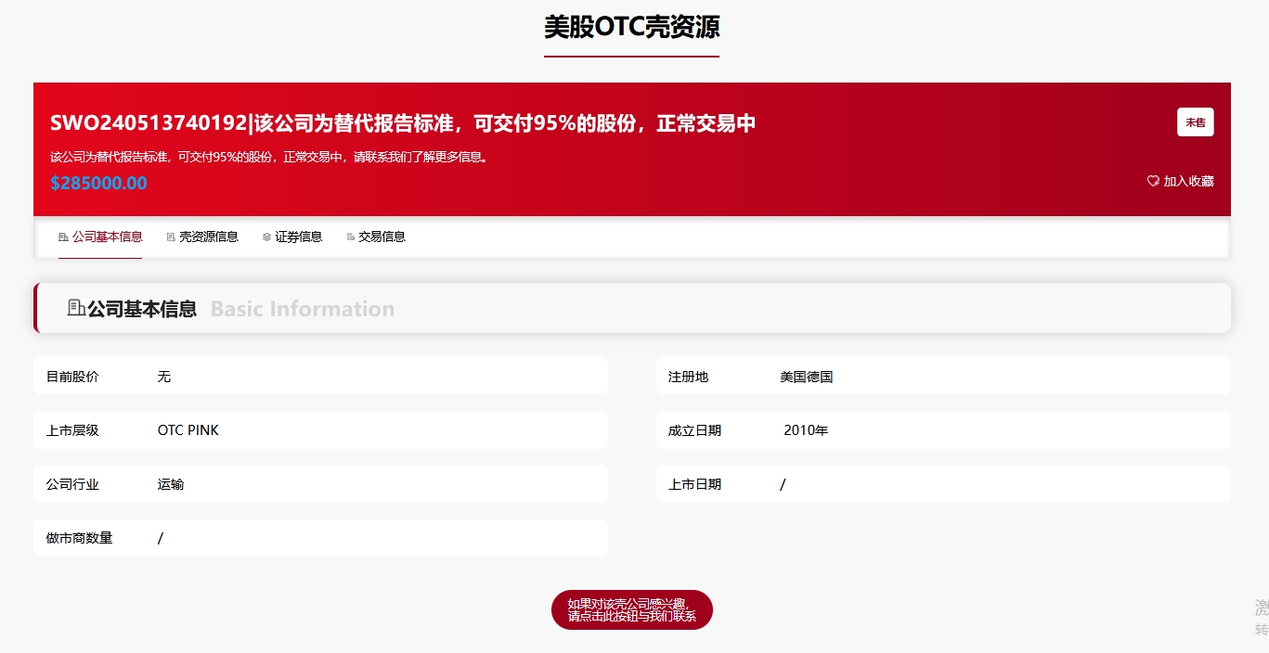1269x653 pixels.
Task: Click the document icon beside 壳资源信息
Action: pos(171,237)
